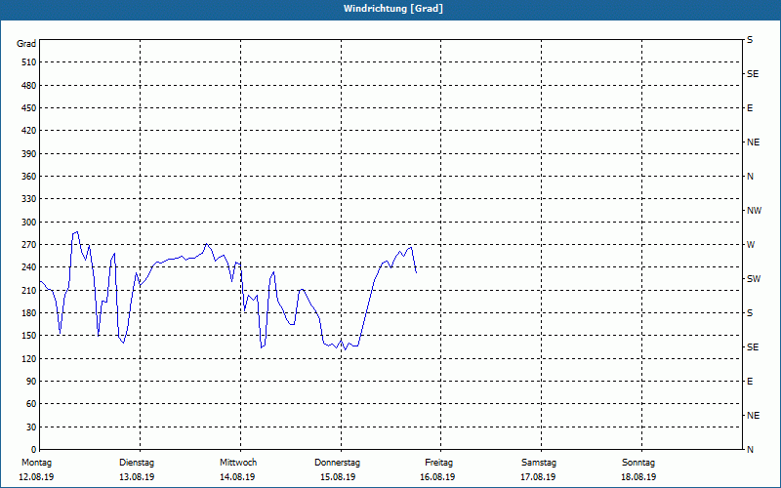Image resolution: width=781 pixels, height=488 pixels.
Task: Select the date 16.08.19
Action: pos(437,477)
